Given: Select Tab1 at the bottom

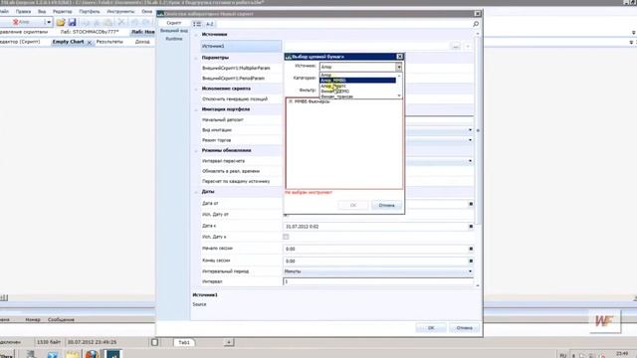Looking at the screenshot, I should 184,342.
